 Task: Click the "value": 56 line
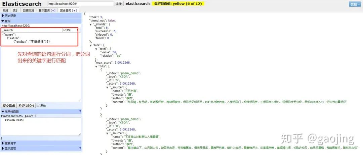(108, 52)
